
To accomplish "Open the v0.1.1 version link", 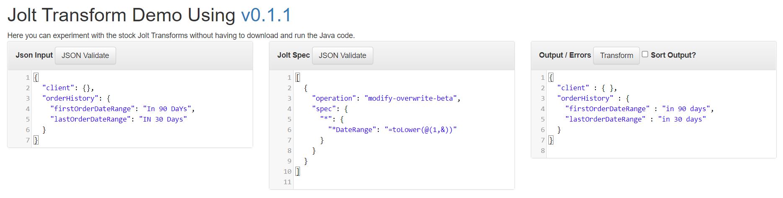I will pos(266,15).
